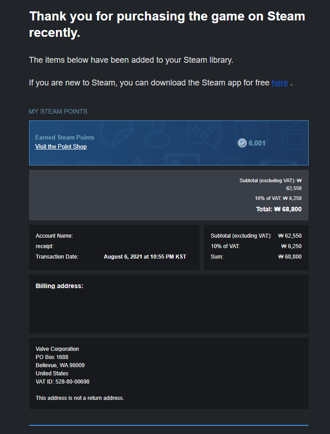Visit the Point Shop link
Viewport: 330px width, 434px height.
pyautogui.click(x=61, y=147)
